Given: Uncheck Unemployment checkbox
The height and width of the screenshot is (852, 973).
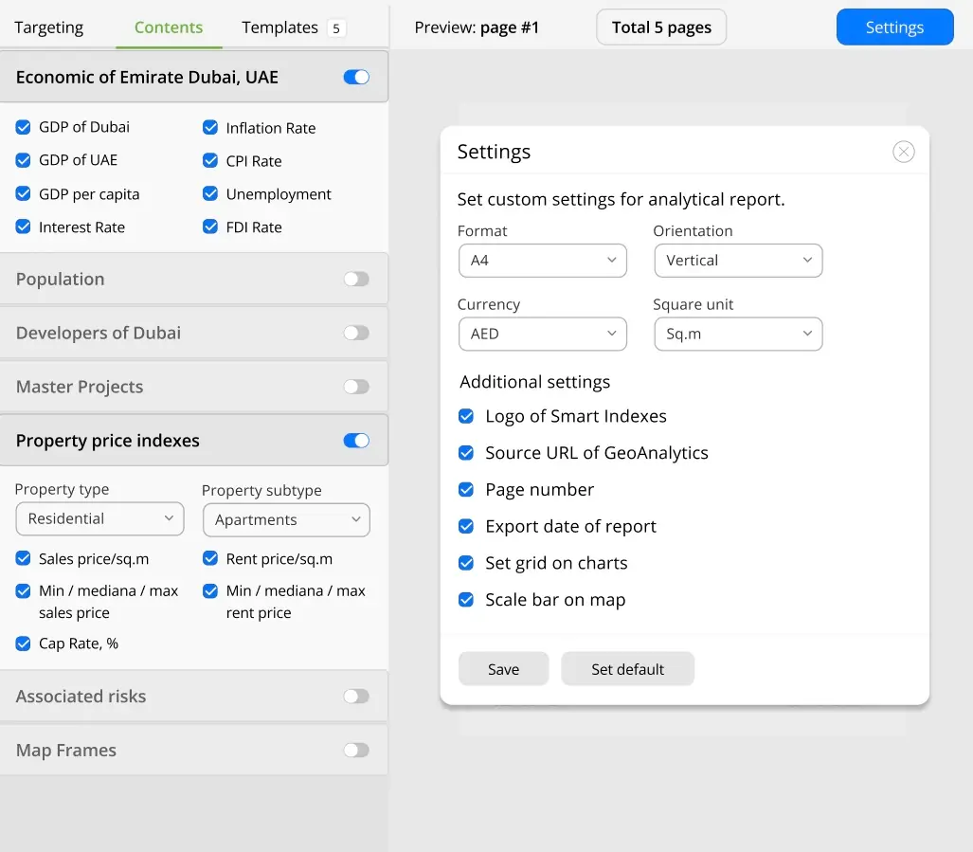Looking at the screenshot, I should tap(210, 193).
